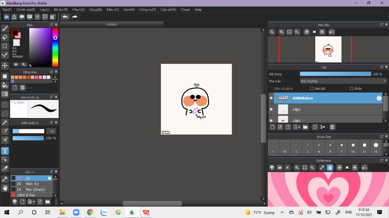389x218 pixels.
Task: Delete palette color with trash icon
Action: point(22,87)
